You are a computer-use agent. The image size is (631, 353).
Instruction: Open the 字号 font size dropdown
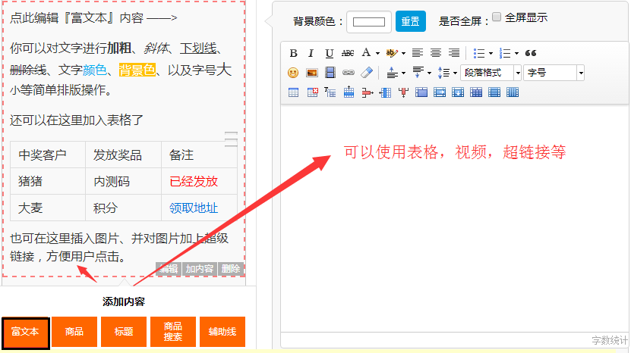pos(554,73)
